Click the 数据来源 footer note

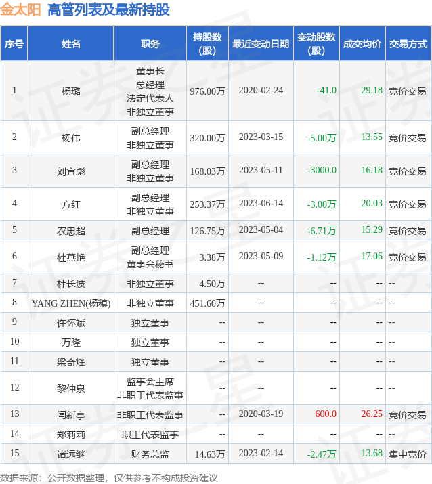109,478
